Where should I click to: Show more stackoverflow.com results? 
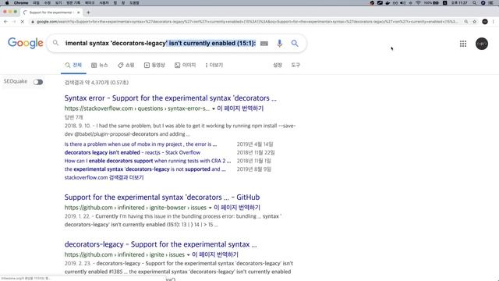click(104, 177)
